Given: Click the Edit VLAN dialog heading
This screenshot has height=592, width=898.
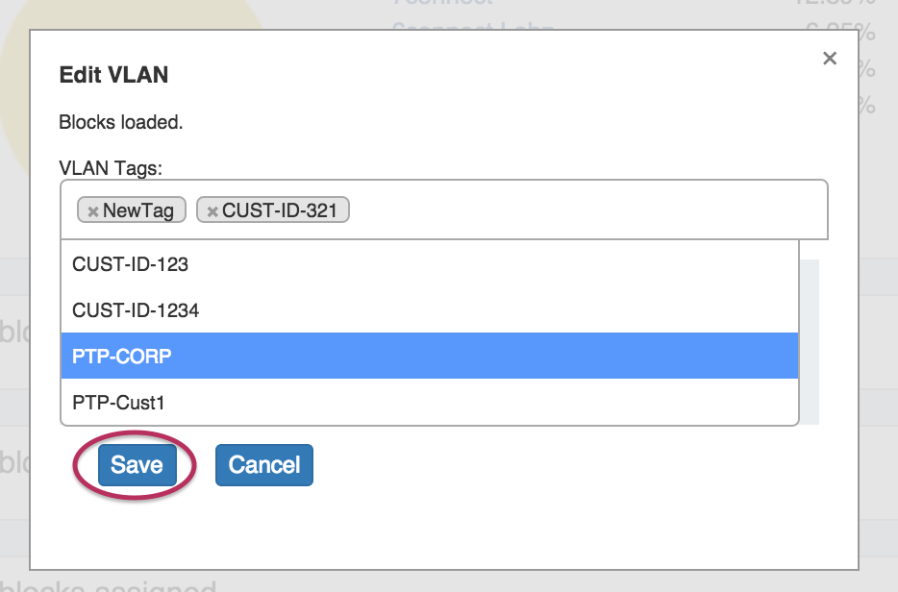Looking at the screenshot, I should pos(113,75).
